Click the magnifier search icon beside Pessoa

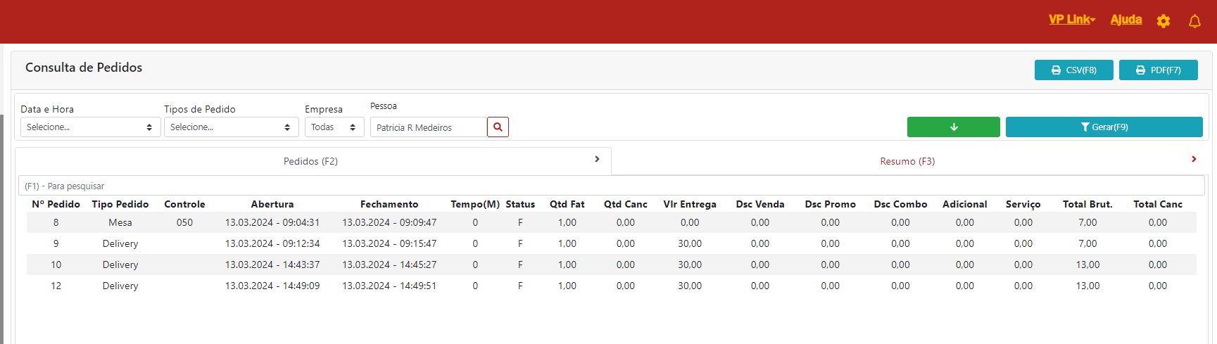click(498, 127)
